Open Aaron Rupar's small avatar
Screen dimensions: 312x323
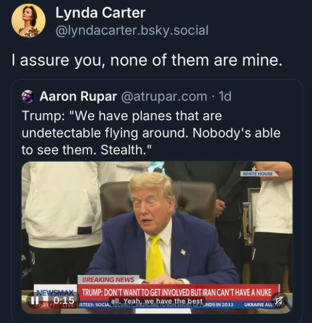28,96
